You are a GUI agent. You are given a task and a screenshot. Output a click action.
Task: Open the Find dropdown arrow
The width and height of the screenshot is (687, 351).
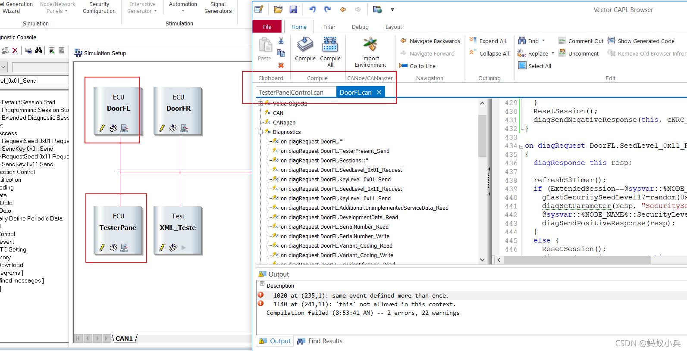tap(543, 41)
